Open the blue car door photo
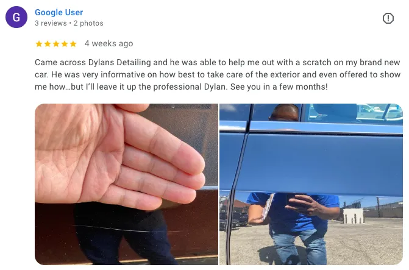The width and height of the screenshot is (409, 270). [311, 184]
